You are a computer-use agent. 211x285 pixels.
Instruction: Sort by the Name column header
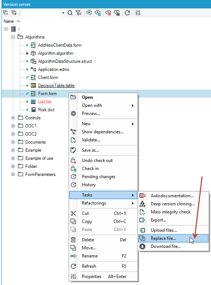pyautogui.click(x=9, y=21)
